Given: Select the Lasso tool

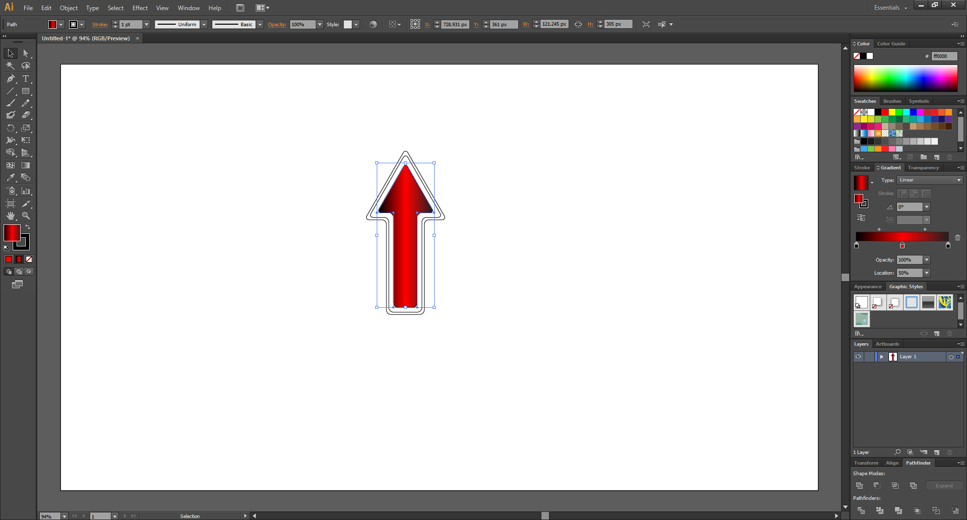Looking at the screenshot, I should point(26,66).
